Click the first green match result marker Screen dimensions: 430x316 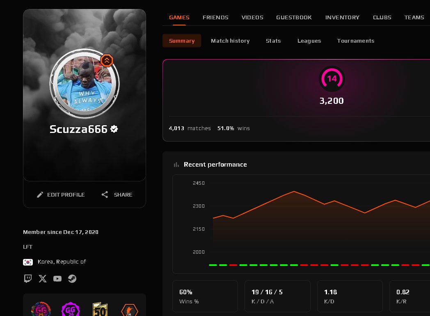click(213, 265)
